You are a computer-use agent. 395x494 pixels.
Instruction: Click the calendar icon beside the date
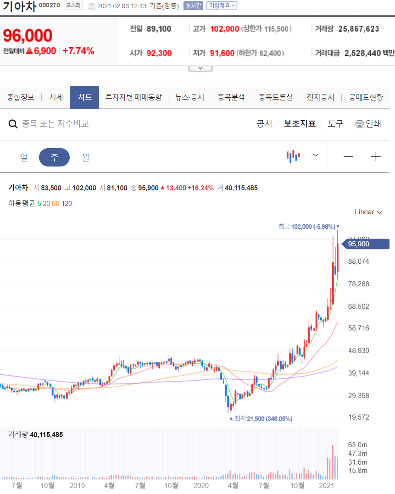click(92, 6)
